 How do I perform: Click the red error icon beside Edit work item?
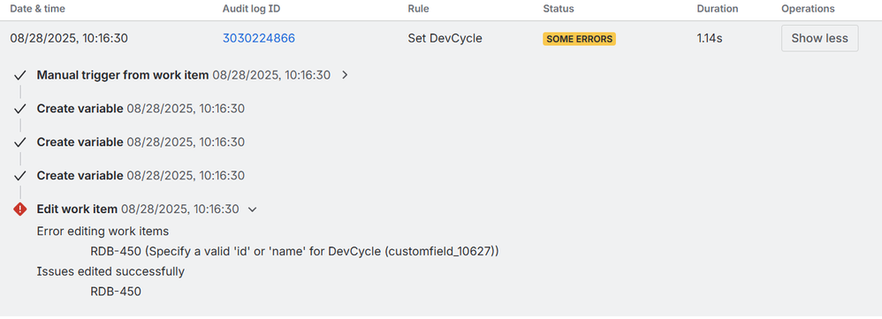[x=20, y=209]
